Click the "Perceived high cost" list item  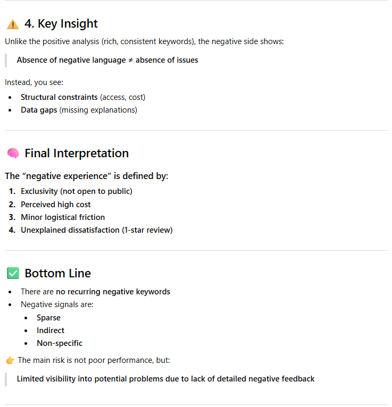(x=56, y=205)
